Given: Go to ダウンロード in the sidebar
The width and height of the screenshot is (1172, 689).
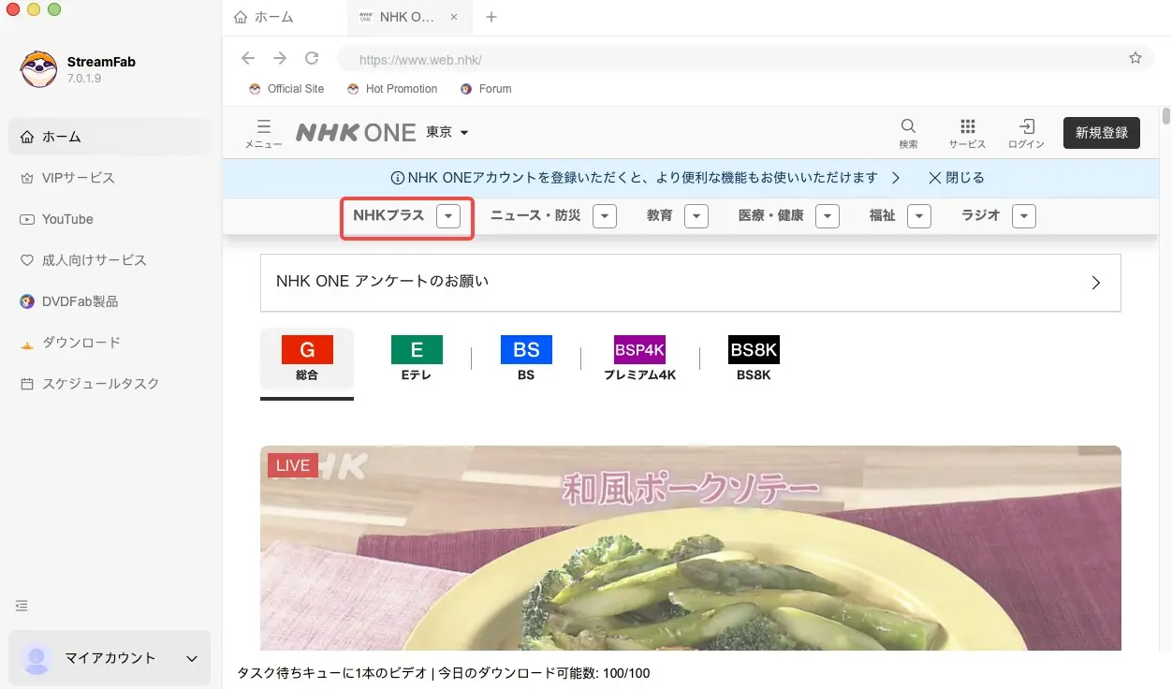Looking at the screenshot, I should tap(110, 343).
